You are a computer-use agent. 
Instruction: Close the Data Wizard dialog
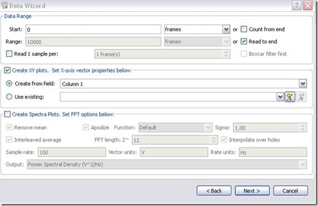pyautogui.click(x=309, y=5)
